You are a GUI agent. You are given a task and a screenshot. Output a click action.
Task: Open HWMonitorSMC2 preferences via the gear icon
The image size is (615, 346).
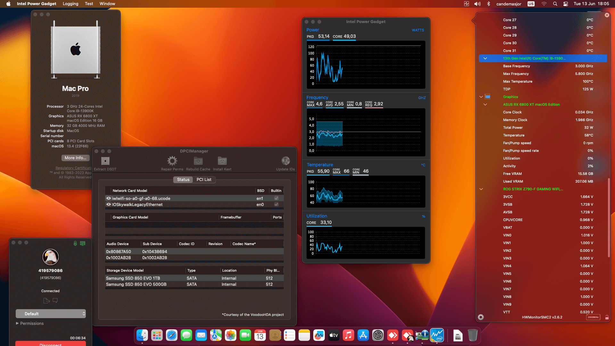point(480,317)
